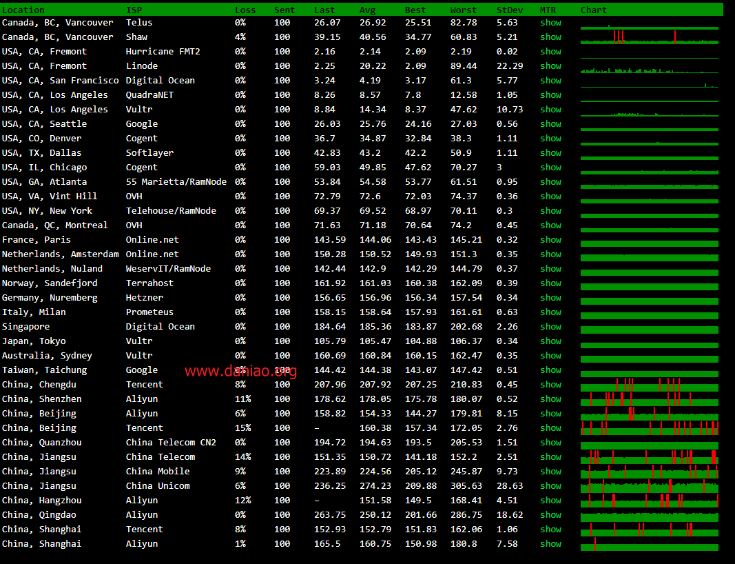
Task: Open 'show' for OVH Vint Hill
Action: [550, 197]
